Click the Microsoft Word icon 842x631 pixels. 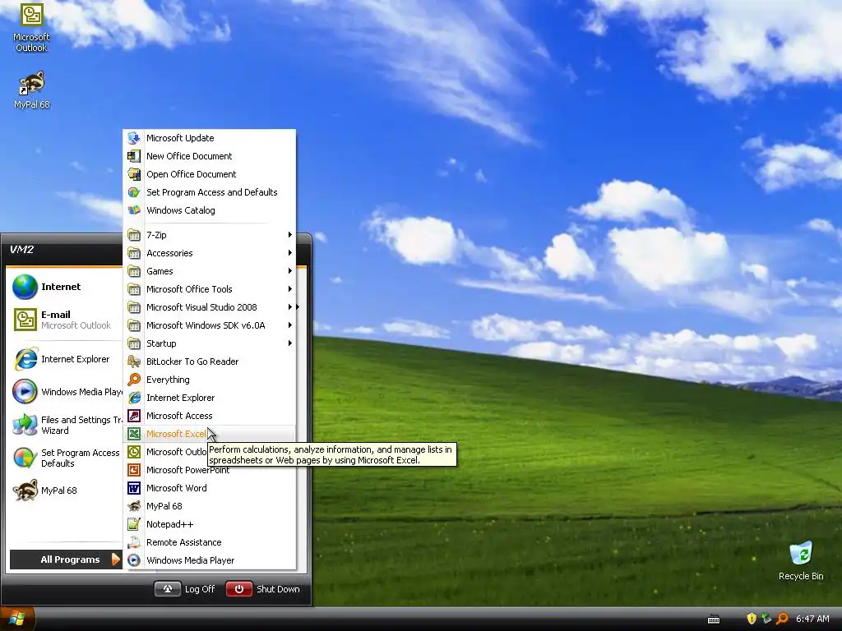(134, 488)
